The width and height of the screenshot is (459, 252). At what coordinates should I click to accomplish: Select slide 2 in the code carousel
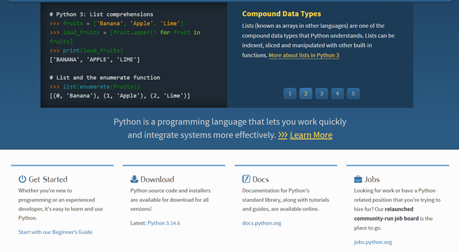[x=306, y=94]
